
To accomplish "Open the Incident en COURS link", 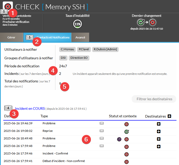I will point(30,108).
